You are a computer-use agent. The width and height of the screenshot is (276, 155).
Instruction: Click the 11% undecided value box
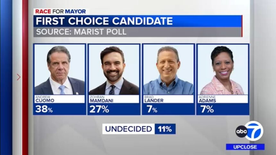(165, 129)
